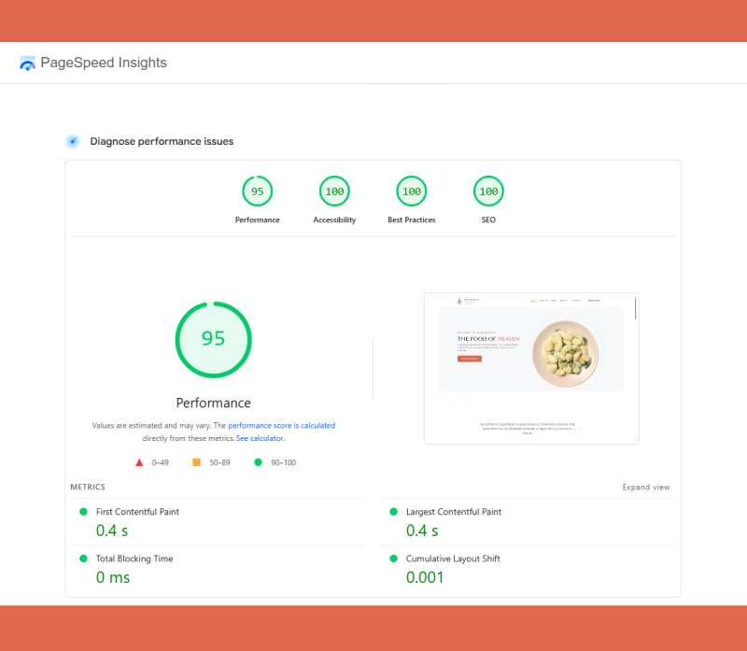Click the green circle 90–100 legend icon
This screenshot has height=651, width=747.
click(x=258, y=462)
